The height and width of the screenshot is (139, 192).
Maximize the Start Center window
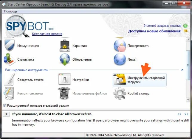(x=174, y=3)
